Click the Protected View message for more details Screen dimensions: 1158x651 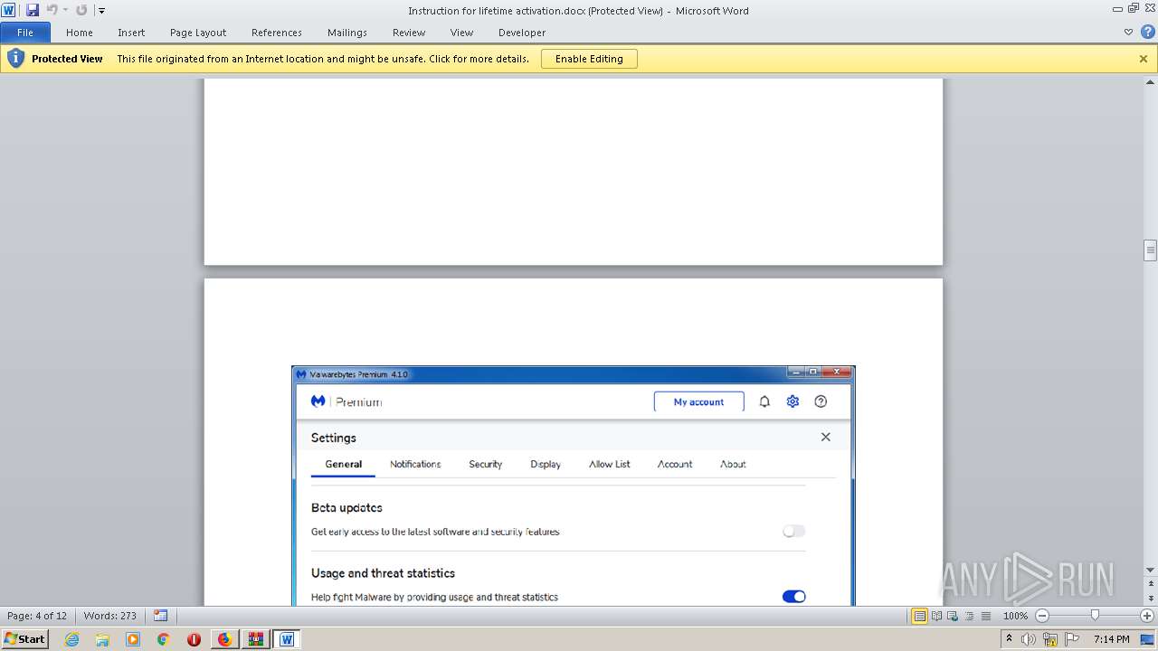tap(323, 59)
